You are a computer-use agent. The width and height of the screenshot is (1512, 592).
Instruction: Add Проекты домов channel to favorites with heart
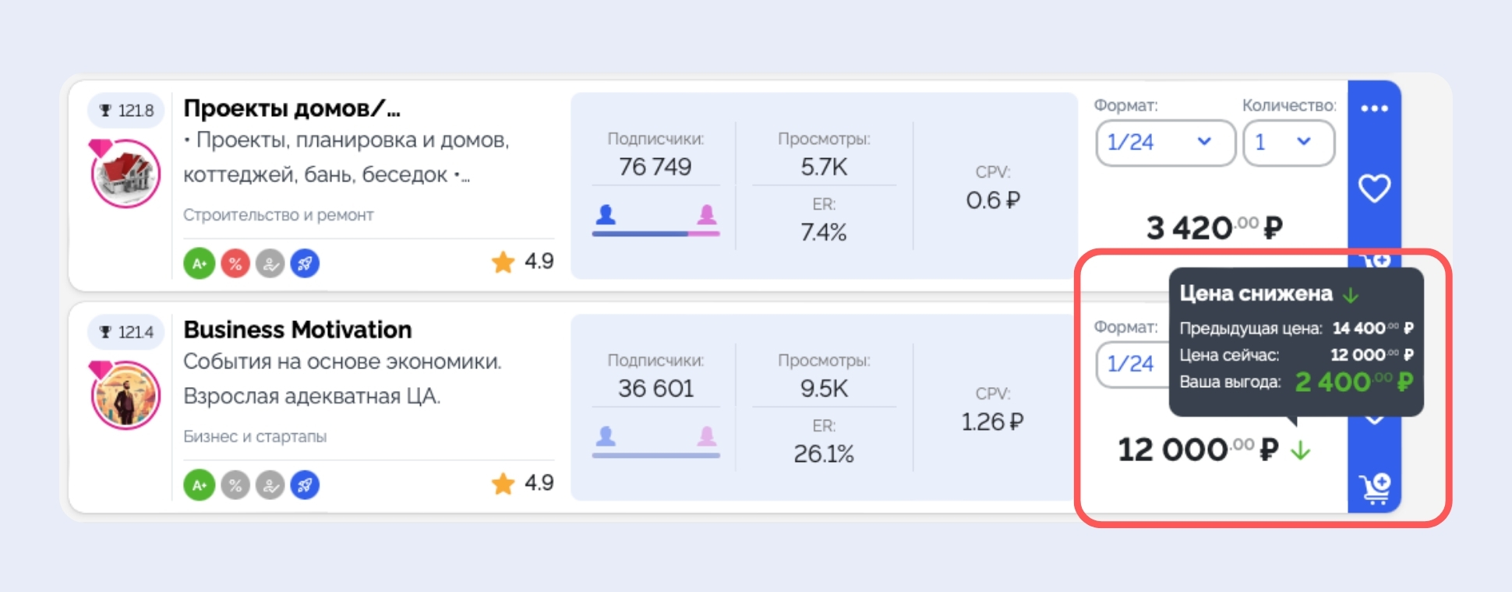coord(1374,188)
